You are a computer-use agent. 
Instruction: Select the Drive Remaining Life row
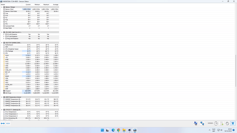(x=30, y=118)
